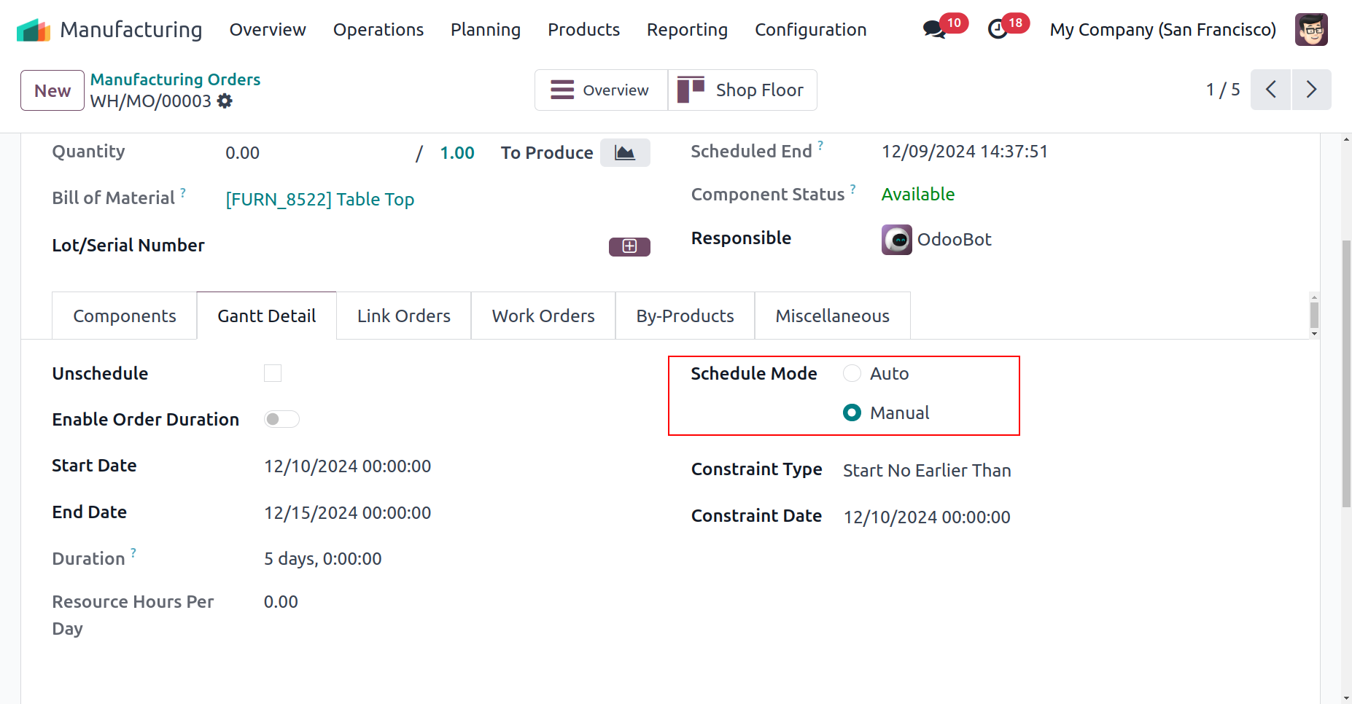Click the Start Date field

coord(347,466)
